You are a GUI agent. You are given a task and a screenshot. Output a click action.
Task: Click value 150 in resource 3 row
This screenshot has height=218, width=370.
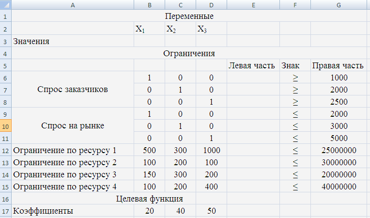click(x=149, y=174)
